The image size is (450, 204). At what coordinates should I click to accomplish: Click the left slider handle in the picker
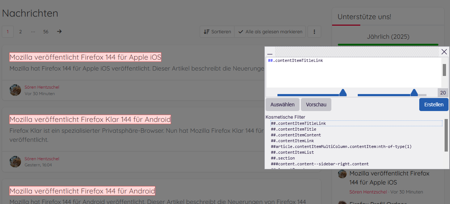(x=343, y=93)
